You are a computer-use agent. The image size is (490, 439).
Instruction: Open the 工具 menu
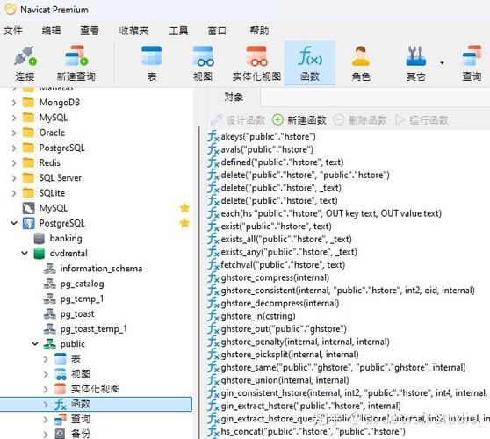178,31
